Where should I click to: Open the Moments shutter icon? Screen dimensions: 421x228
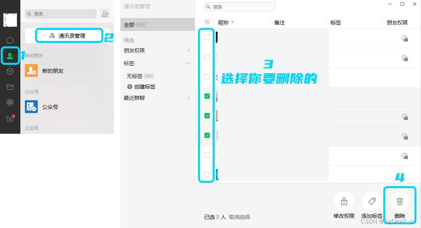click(x=10, y=103)
